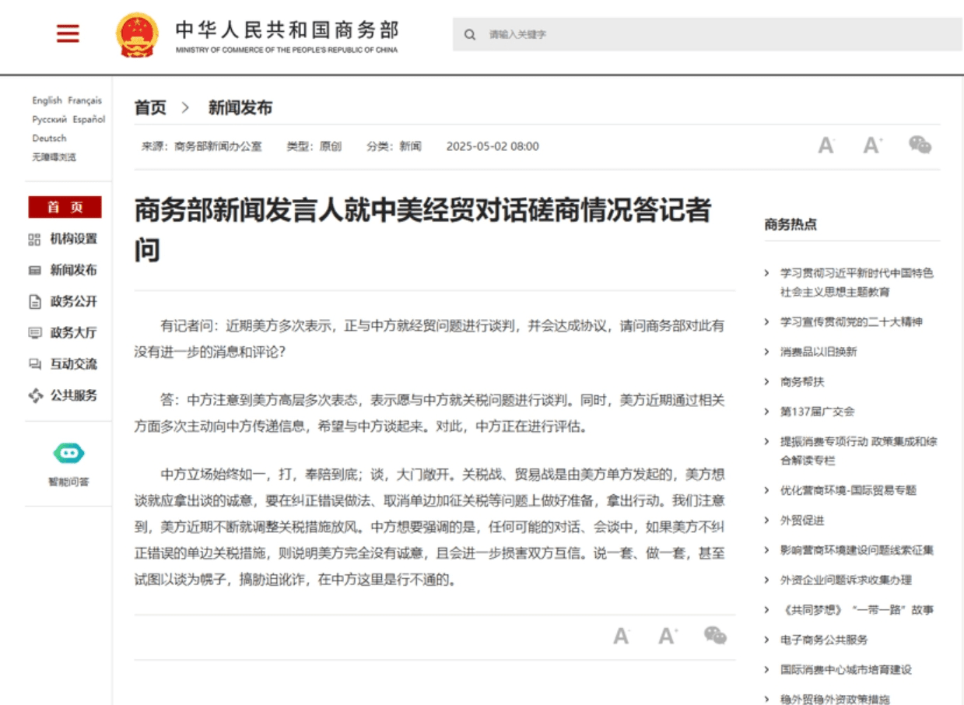Open the red hamburger menu
The image size is (964, 705).
coord(68,33)
